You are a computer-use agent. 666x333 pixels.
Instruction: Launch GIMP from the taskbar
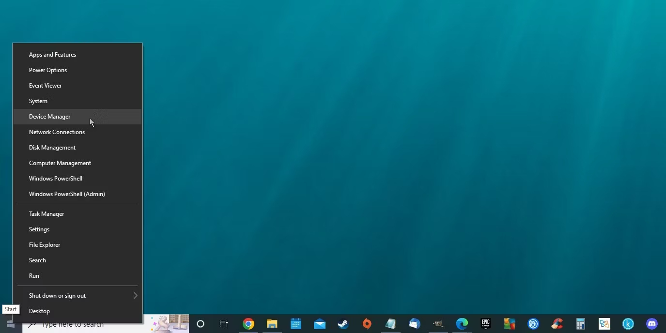pos(438,324)
